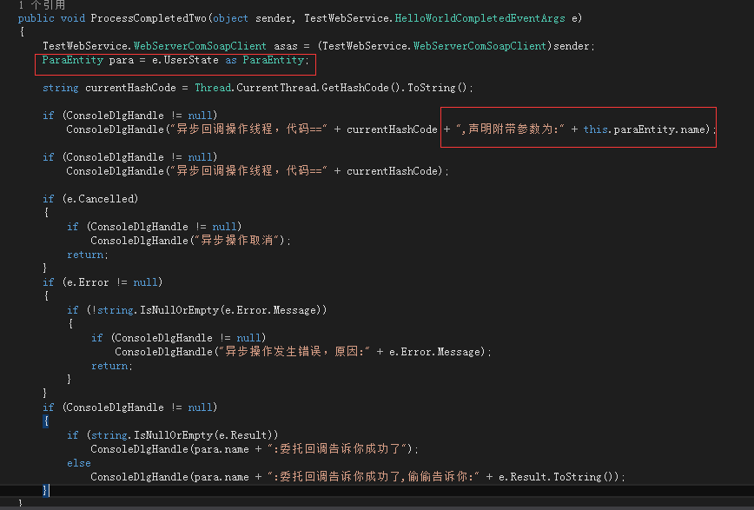
Task: Click e.Cancelled in the if condition
Action: (100, 199)
